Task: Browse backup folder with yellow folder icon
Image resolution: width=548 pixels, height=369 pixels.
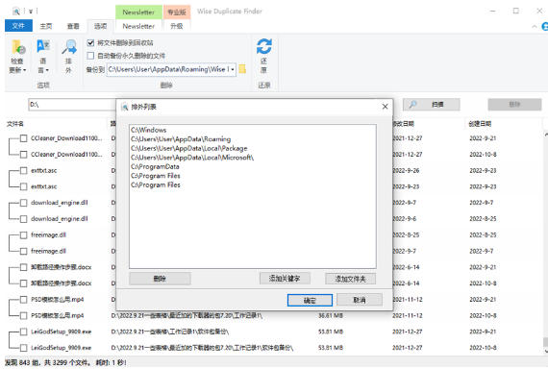Action: (242, 69)
